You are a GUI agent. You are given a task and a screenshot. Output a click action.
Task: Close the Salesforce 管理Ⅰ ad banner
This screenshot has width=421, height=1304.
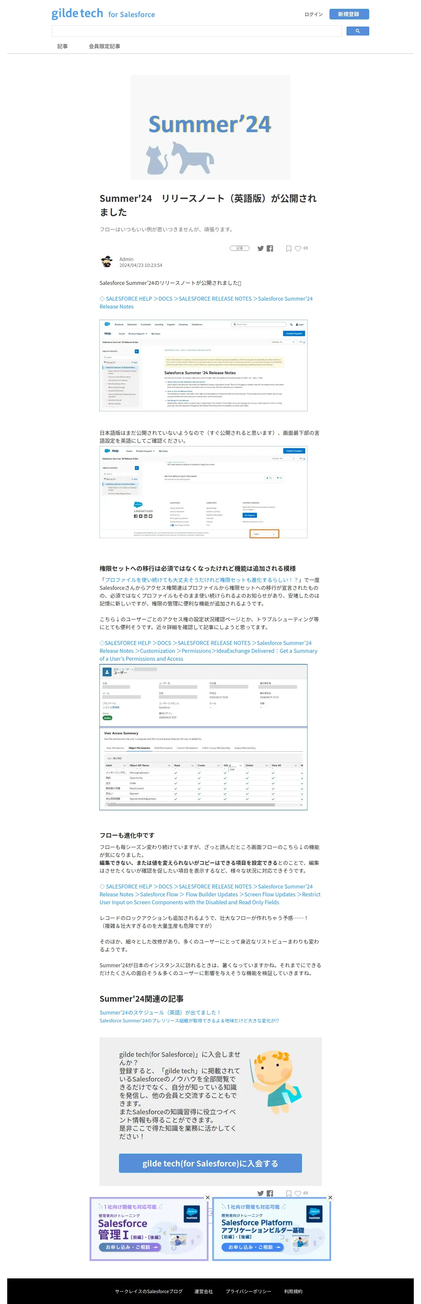207,1197
